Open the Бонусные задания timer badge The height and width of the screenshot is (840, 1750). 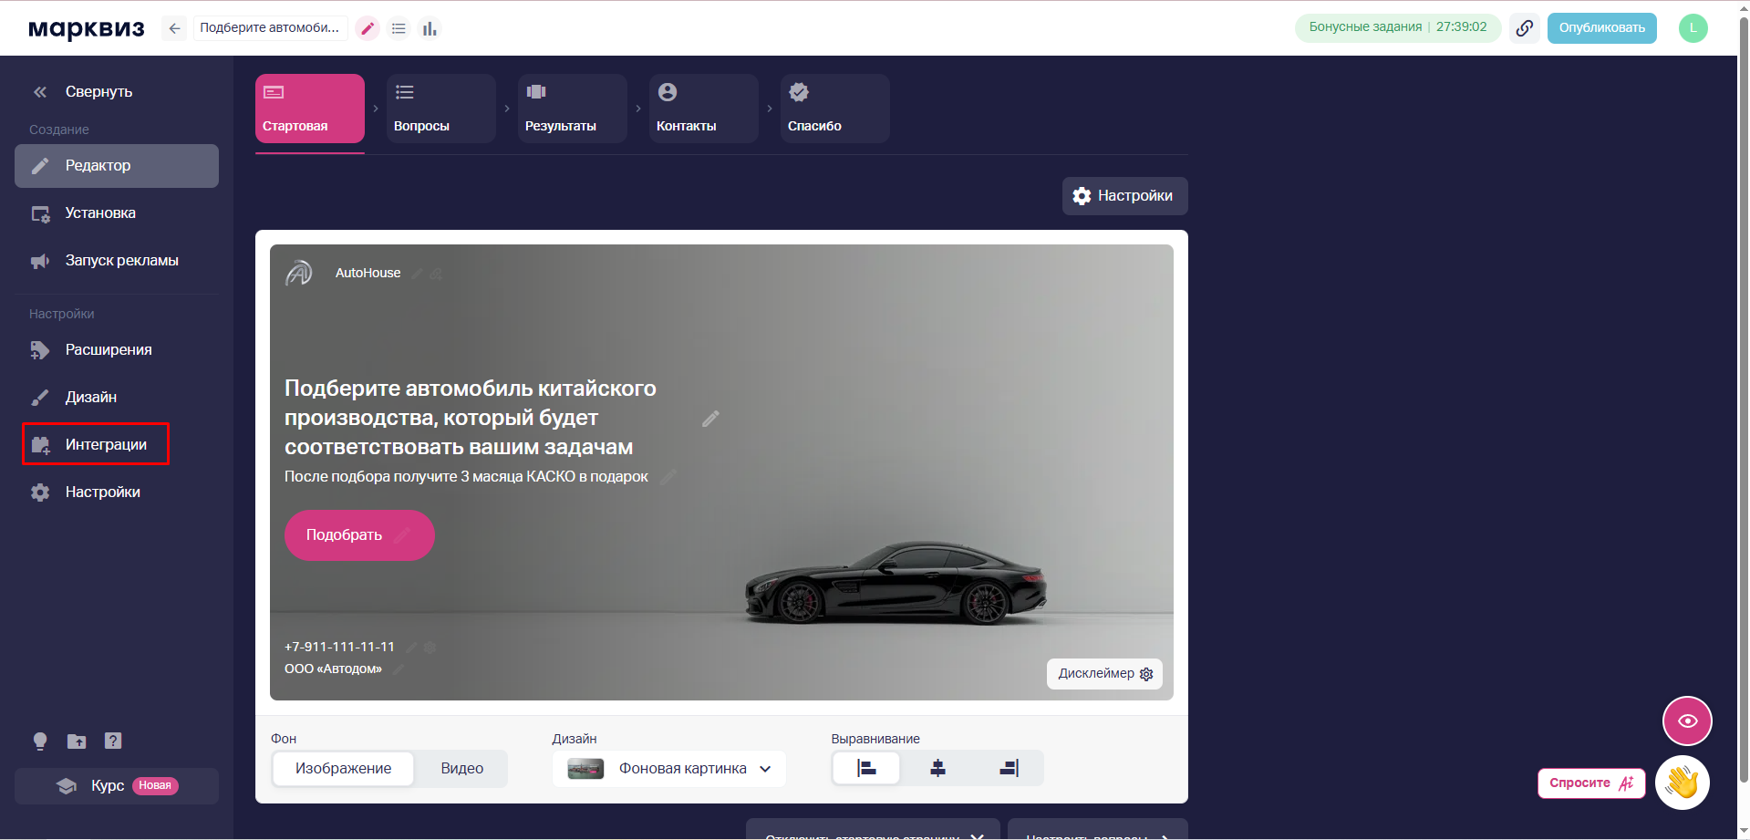click(x=1398, y=27)
